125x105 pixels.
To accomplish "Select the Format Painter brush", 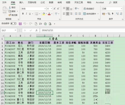I will (10, 15).
